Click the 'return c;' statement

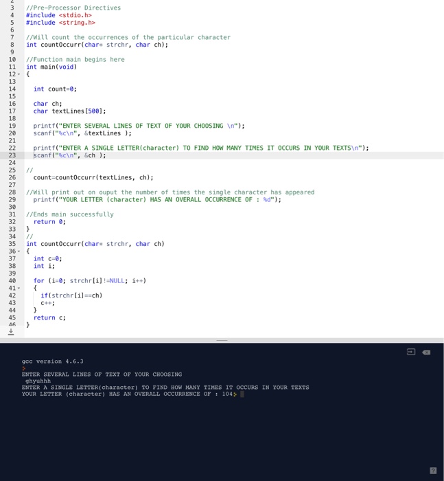pyautogui.click(x=49, y=317)
